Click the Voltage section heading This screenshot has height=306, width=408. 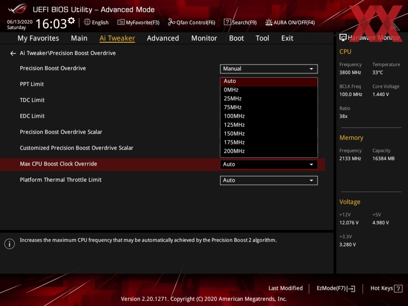pos(350,202)
